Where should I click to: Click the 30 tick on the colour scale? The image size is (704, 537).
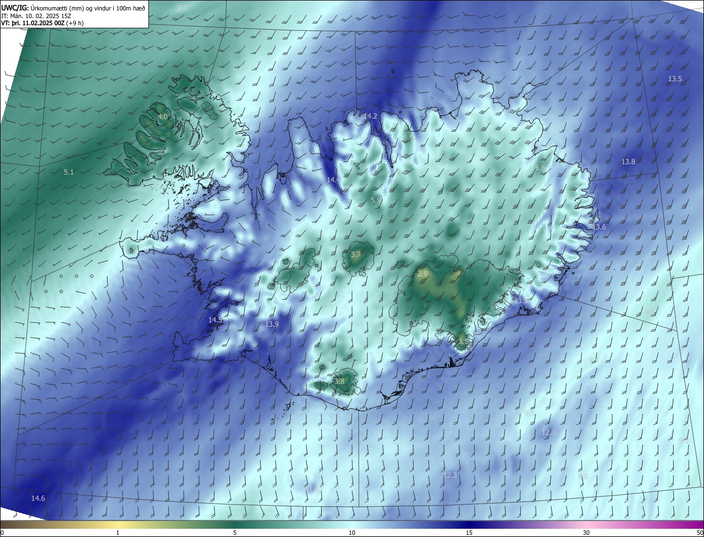click(x=586, y=533)
